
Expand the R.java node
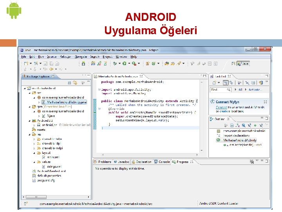click(x=39, y=116)
